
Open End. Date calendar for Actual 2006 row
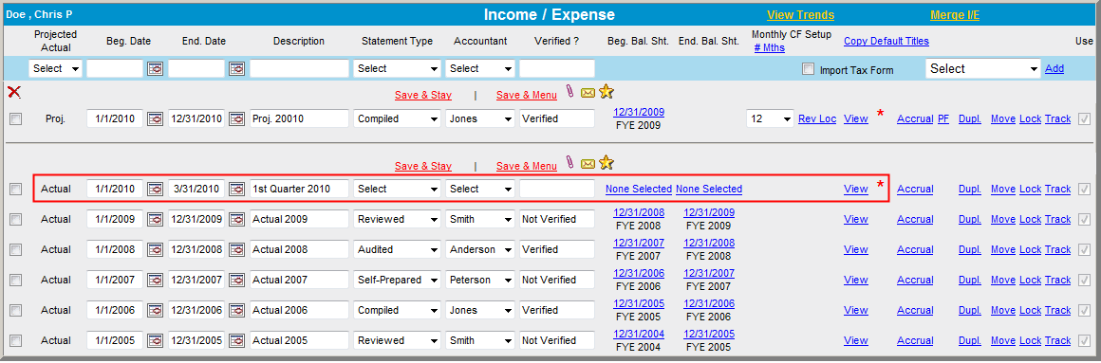(237, 311)
